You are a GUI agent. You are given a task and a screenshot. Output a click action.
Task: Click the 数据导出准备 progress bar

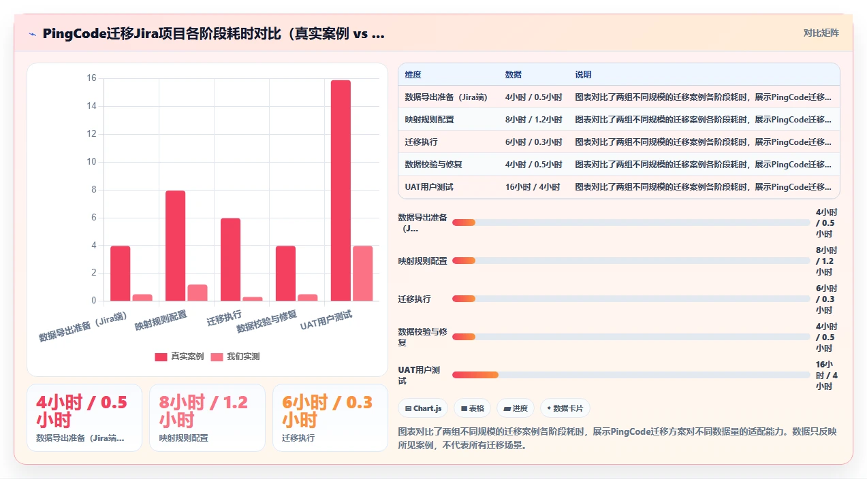[631, 222]
